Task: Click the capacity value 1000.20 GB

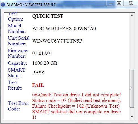Action: pyautogui.click(x=45, y=63)
